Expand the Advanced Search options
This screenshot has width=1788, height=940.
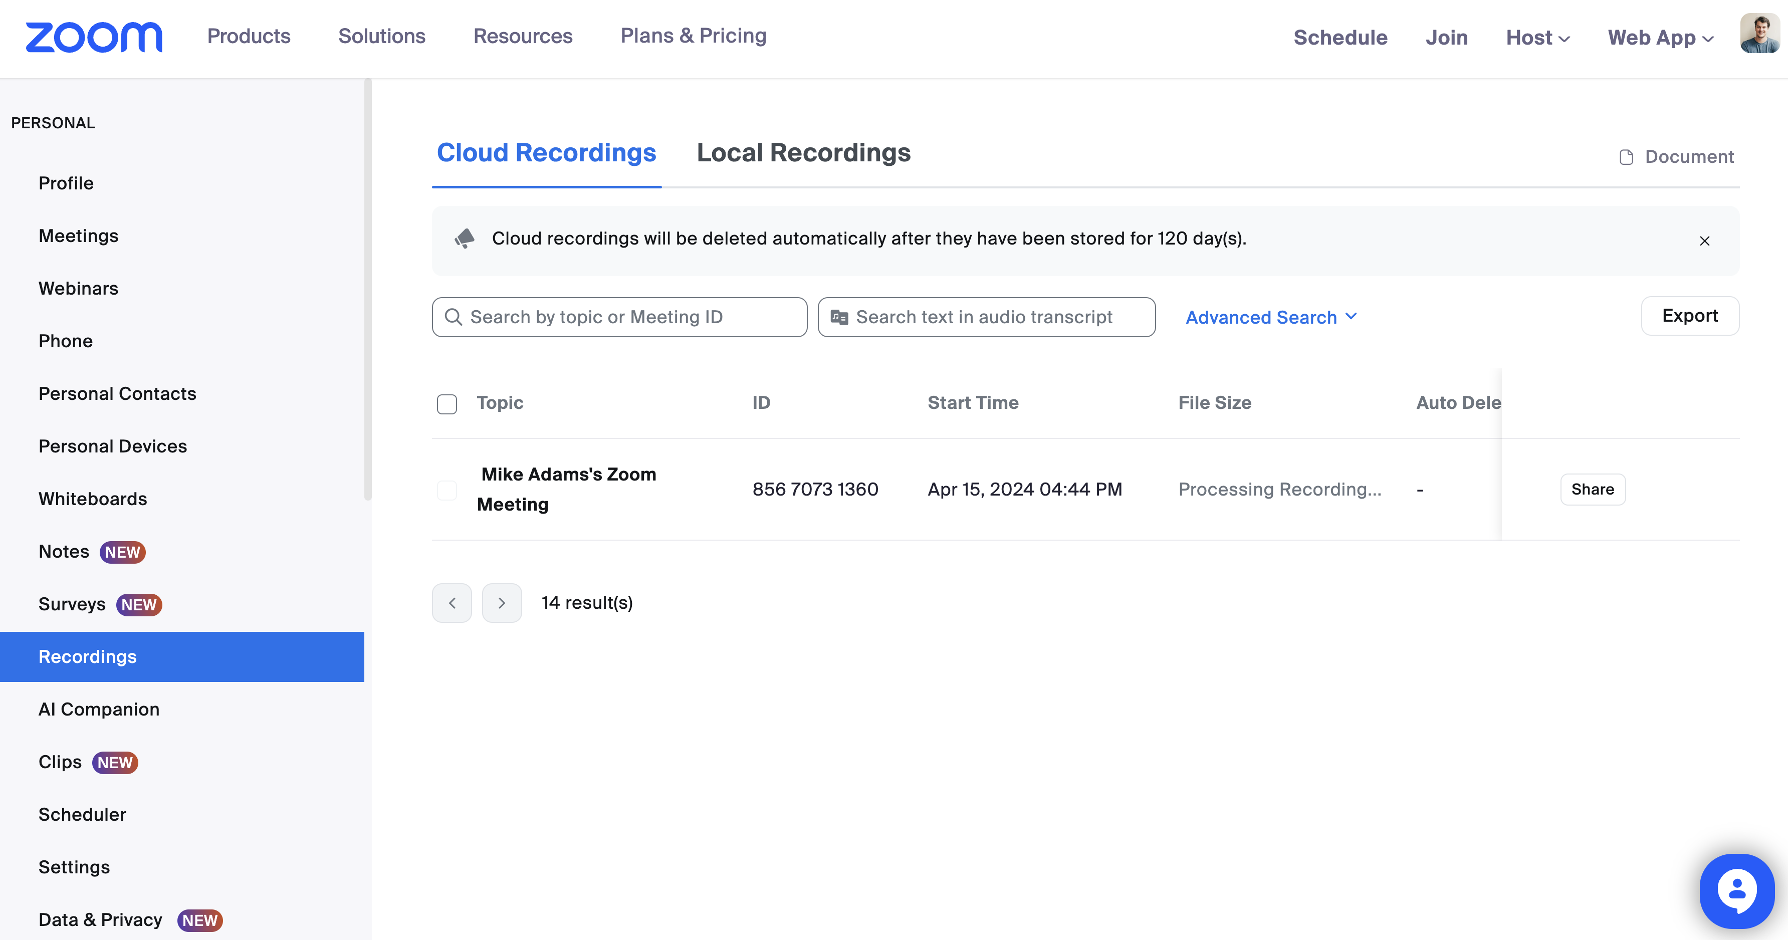click(x=1271, y=317)
